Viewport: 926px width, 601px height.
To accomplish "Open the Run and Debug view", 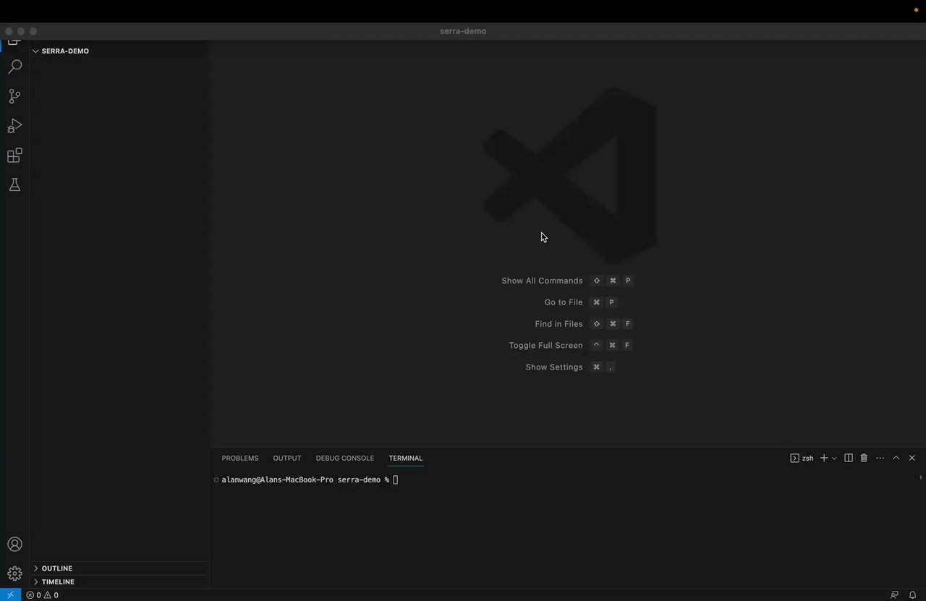I will [x=14, y=126].
